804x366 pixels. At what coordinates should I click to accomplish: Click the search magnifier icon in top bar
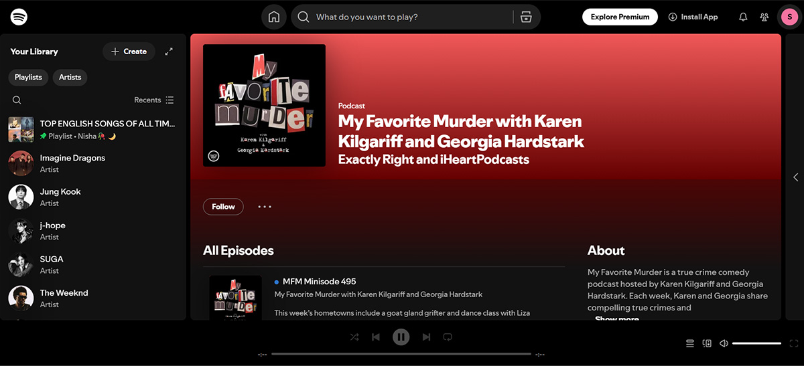304,17
